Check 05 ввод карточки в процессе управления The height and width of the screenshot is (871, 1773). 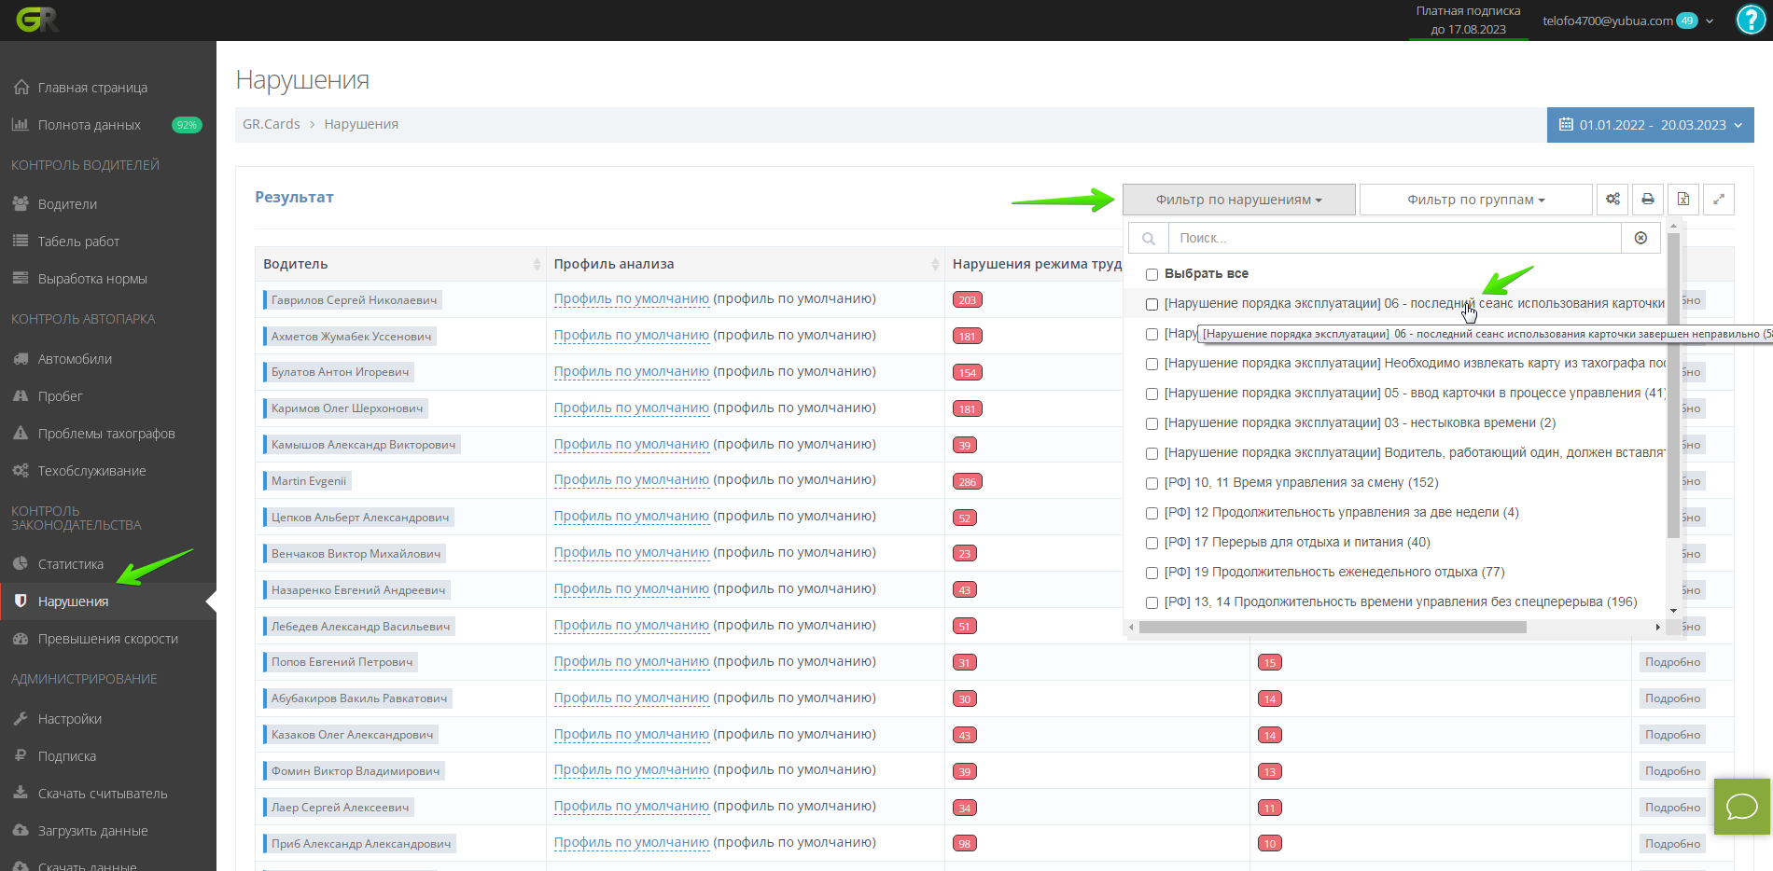1152,394
